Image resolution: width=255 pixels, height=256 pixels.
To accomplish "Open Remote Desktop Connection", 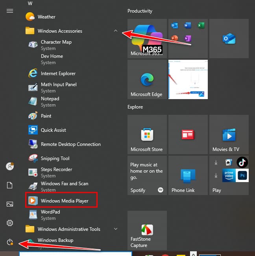I will [x=70, y=144].
